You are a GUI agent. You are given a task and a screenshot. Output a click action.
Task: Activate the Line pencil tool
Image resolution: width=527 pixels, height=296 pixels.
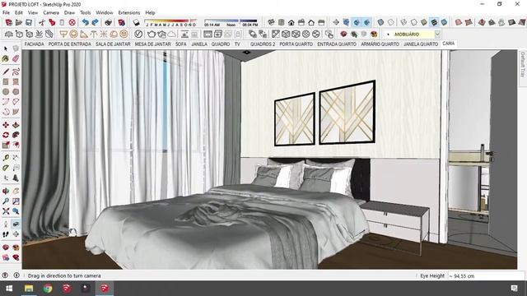[6, 72]
